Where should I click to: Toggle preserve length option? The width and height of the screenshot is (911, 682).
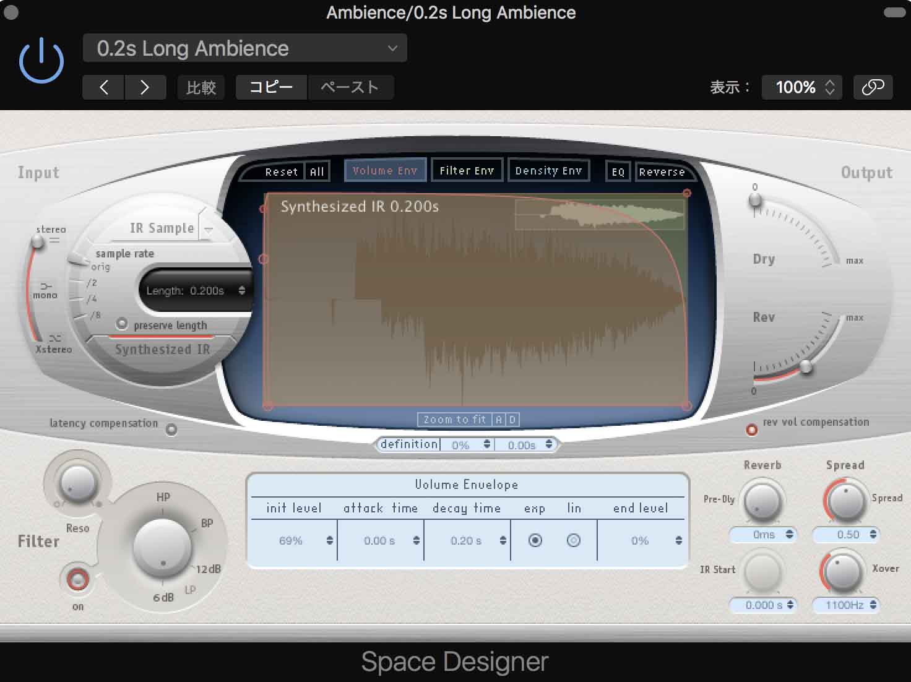(x=122, y=324)
